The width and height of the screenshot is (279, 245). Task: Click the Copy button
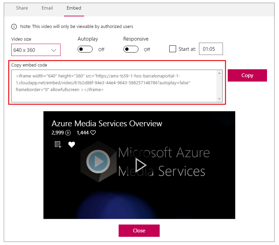coord(247,75)
